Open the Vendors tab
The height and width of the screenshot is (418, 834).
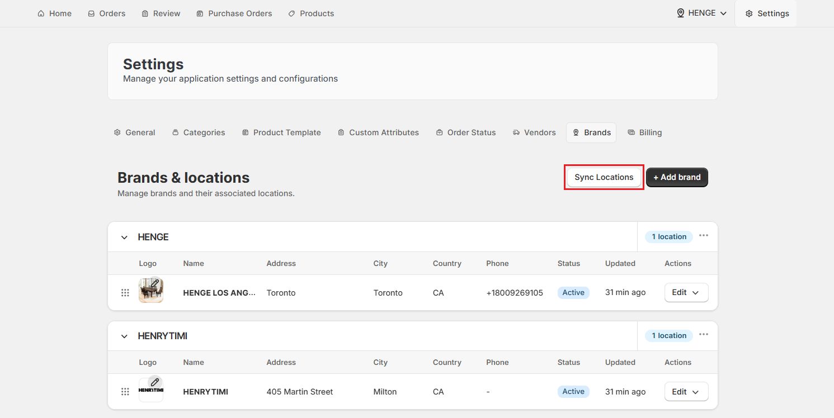[x=534, y=132]
